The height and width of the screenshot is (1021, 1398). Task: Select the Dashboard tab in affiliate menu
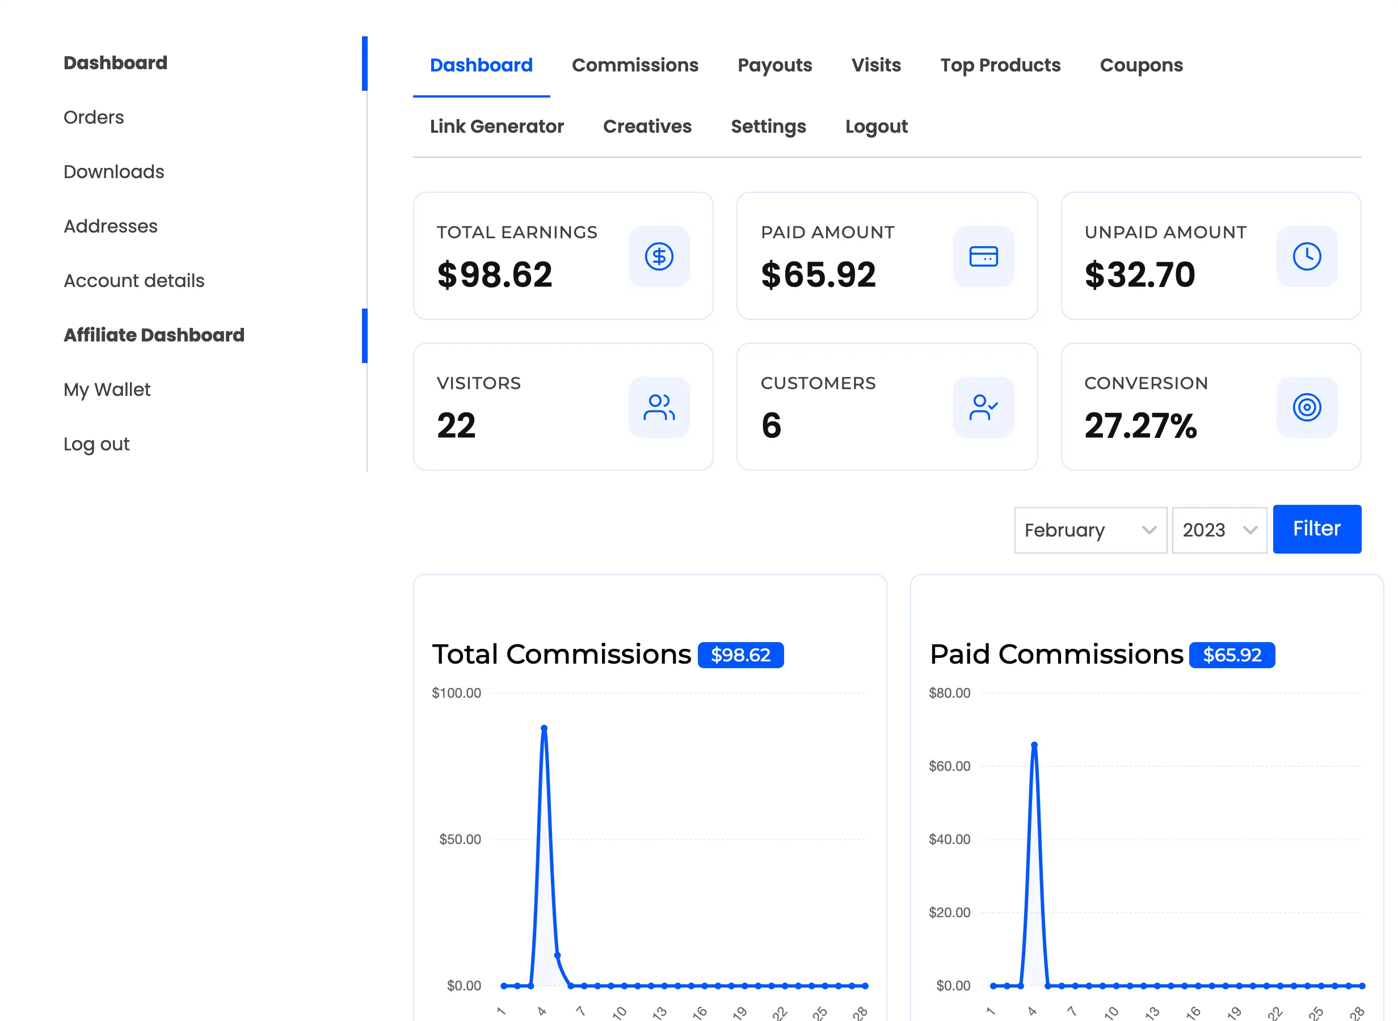481,65
